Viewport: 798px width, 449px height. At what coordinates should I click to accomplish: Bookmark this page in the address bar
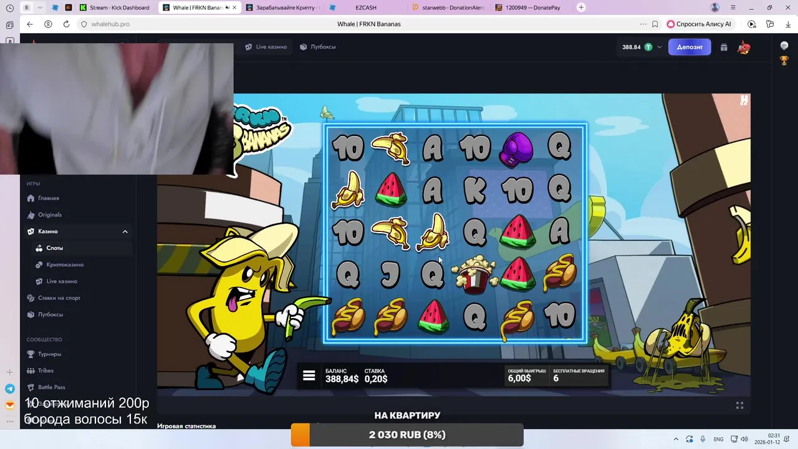[x=655, y=24]
